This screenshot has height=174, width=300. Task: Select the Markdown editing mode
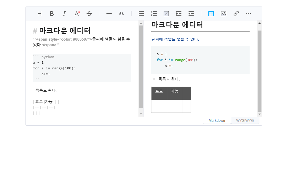[217, 120]
